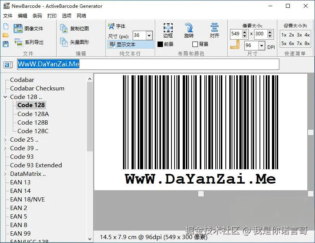Increase pixel width 549 with up arrow
This screenshot has width=315, height=243.
click(244, 32)
